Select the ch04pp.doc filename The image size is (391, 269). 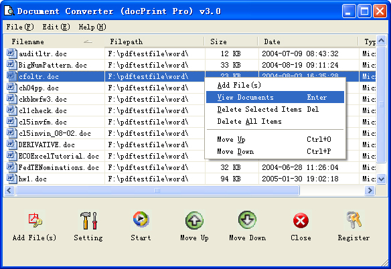[39, 88]
